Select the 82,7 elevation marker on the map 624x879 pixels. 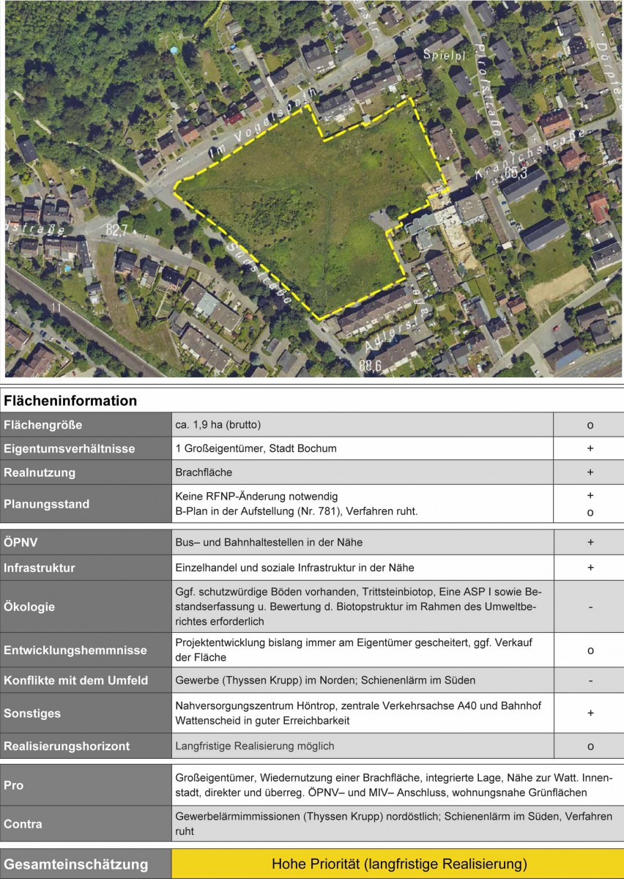115,230
